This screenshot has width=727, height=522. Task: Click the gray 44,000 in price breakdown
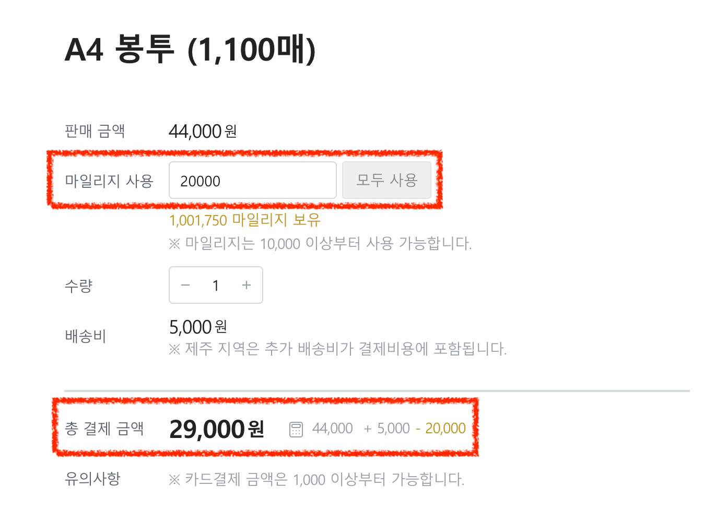click(333, 429)
